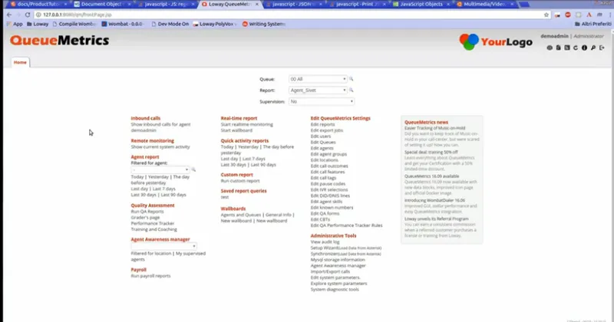Image resolution: width=614 pixels, height=322 pixels.
Task: Click the browser address bar
Action: click(290, 15)
